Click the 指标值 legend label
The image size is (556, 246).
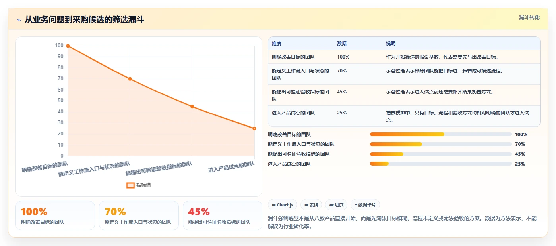coord(144,185)
